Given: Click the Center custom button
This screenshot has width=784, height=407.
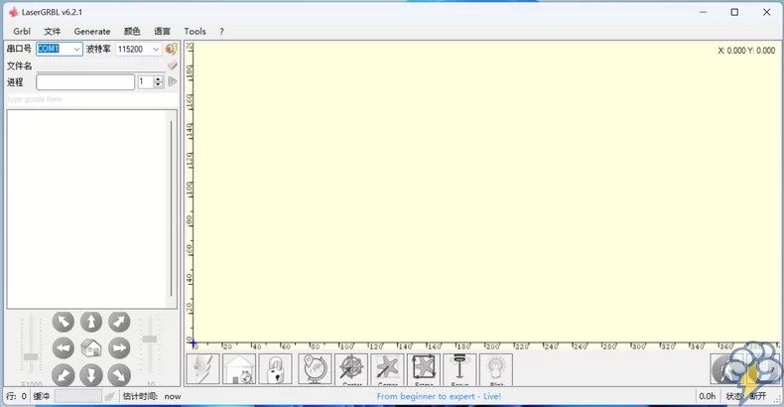Looking at the screenshot, I should pos(351,369).
